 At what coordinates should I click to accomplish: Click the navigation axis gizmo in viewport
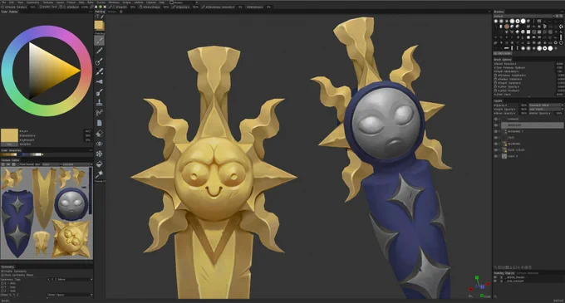(479, 286)
